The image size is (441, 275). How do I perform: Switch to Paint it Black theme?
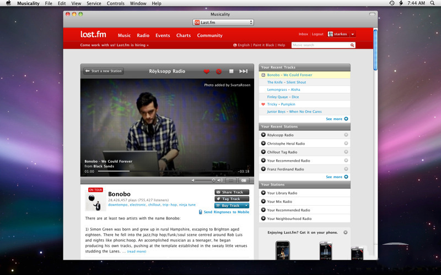pos(263,45)
